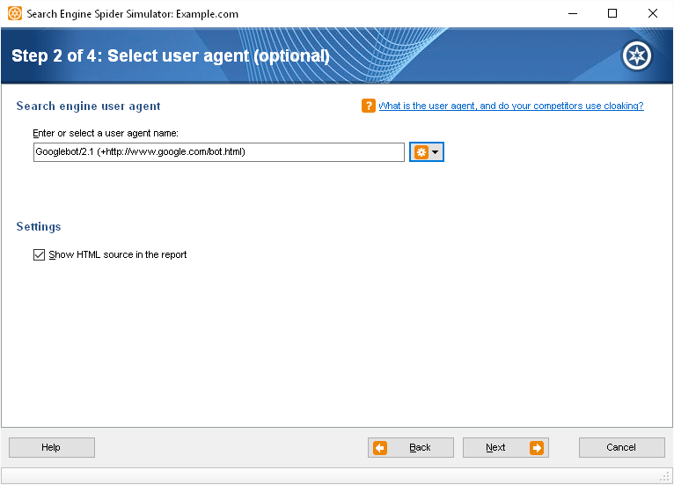Click the 'Show HTML source in the report' label

point(118,255)
